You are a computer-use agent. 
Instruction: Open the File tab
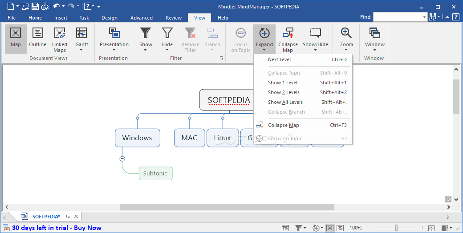coord(12,18)
